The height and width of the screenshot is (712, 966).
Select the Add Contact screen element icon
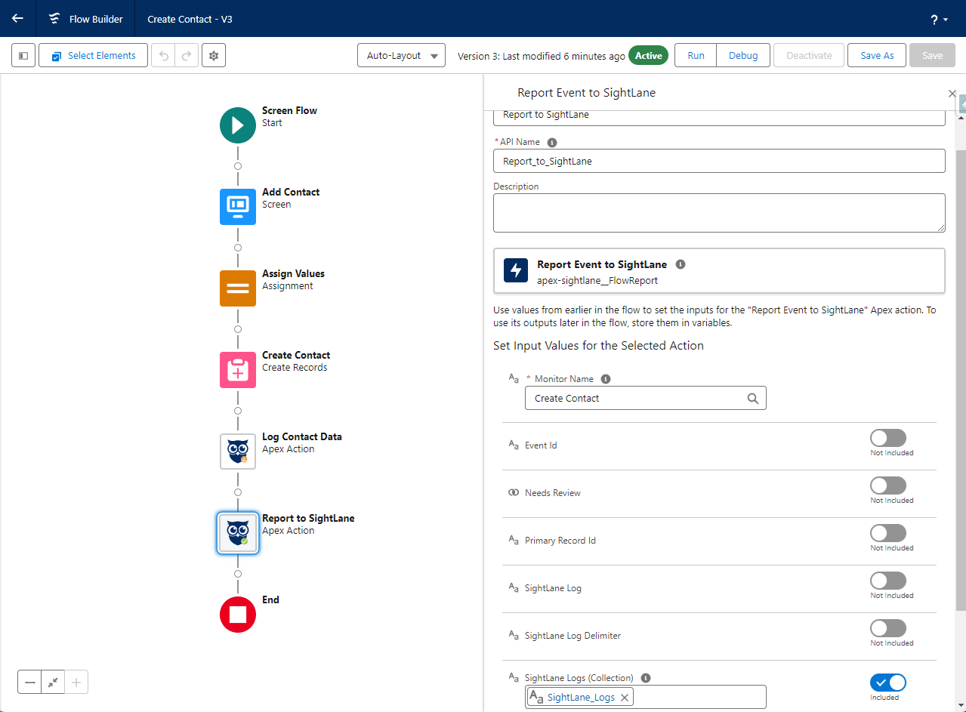point(238,207)
